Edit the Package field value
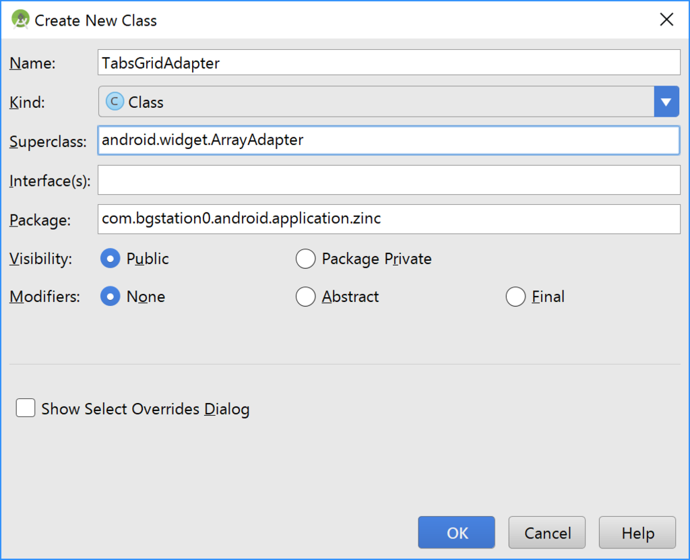This screenshot has height=560, width=690. pyautogui.click(x=389, y=219)
